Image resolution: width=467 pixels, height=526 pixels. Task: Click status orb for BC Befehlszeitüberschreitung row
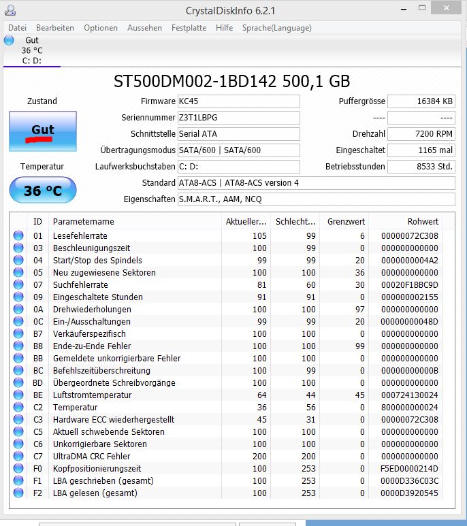tap(18, 370)
